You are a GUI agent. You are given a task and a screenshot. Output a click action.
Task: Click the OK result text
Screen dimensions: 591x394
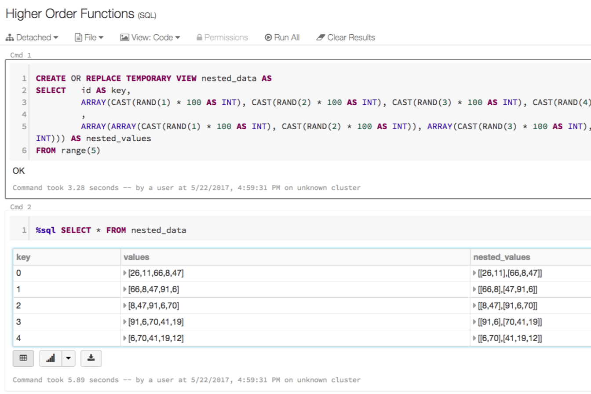[18, 171]
